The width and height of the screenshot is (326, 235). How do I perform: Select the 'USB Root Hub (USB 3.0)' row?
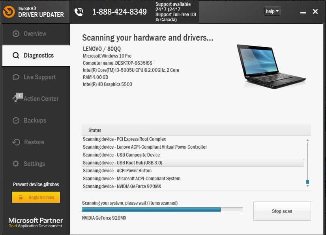point(193,163)
